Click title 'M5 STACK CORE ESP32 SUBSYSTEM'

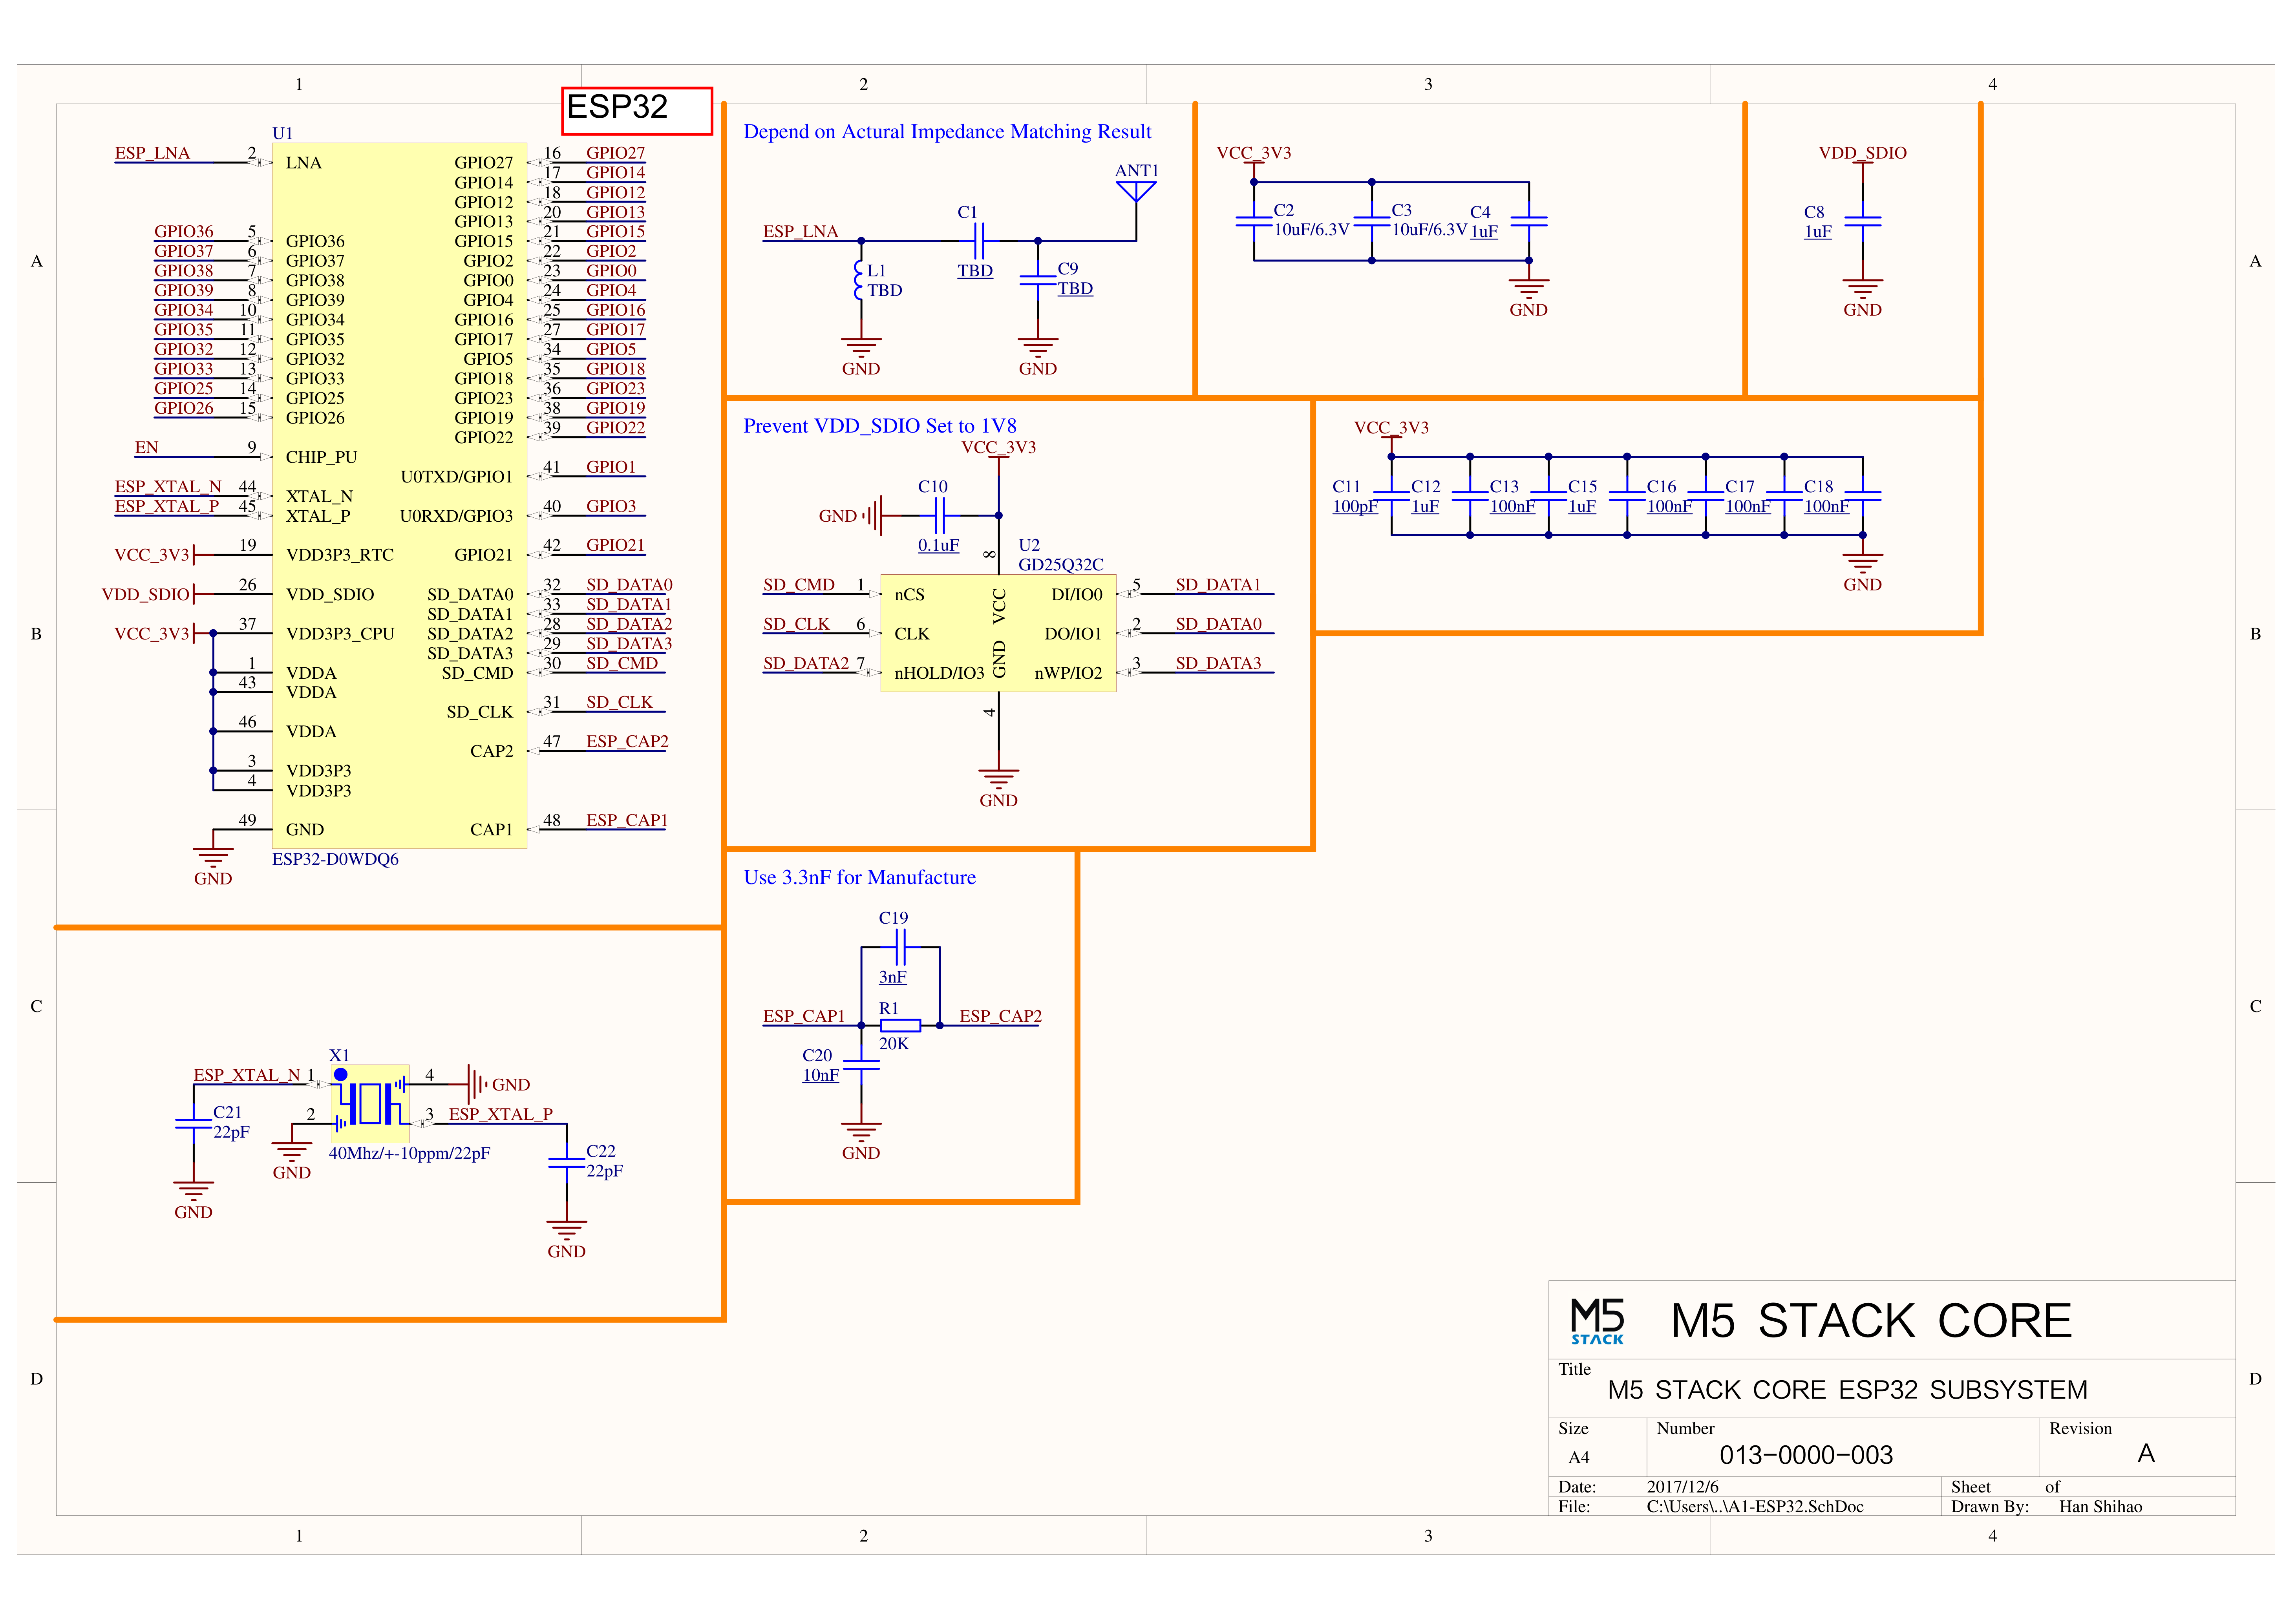click(x=1847, y=1390)
